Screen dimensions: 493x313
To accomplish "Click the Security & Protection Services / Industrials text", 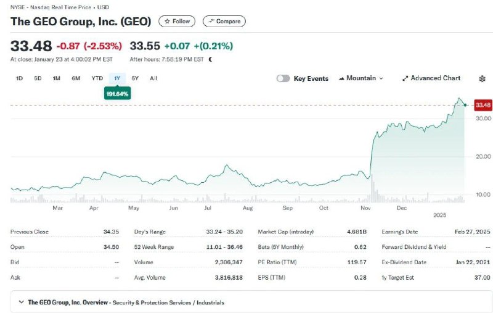I will [168, 303].
